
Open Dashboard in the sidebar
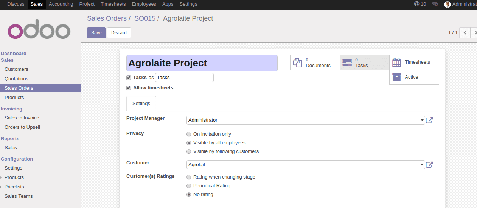tap(14, 54)
